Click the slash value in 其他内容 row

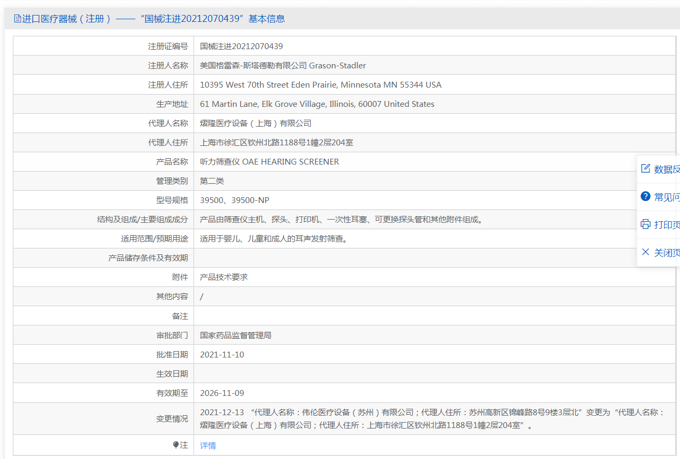202,297
